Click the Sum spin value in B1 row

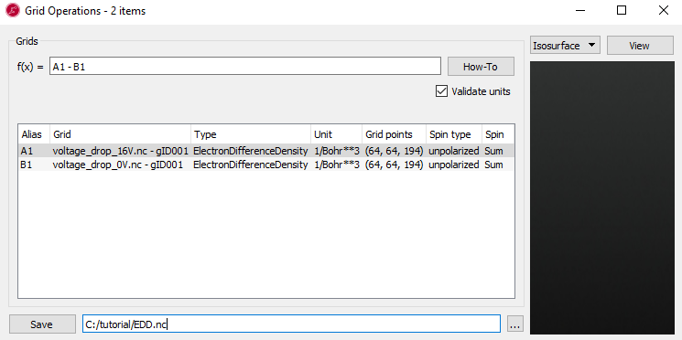(x=493, y=165)
